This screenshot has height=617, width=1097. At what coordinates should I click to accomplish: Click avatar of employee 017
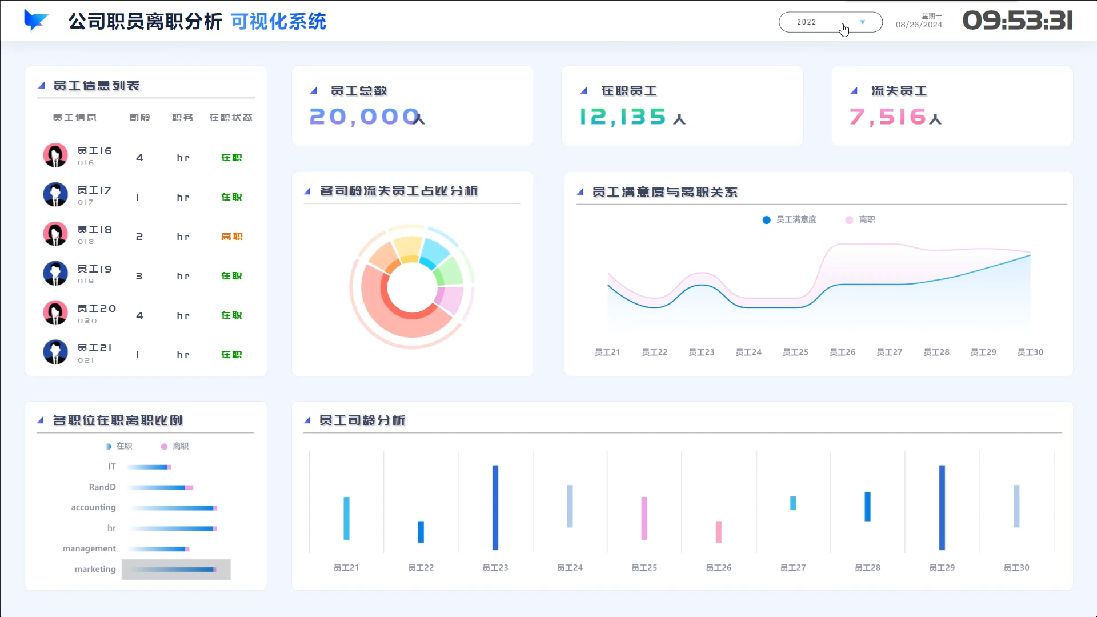pos(55,194)
